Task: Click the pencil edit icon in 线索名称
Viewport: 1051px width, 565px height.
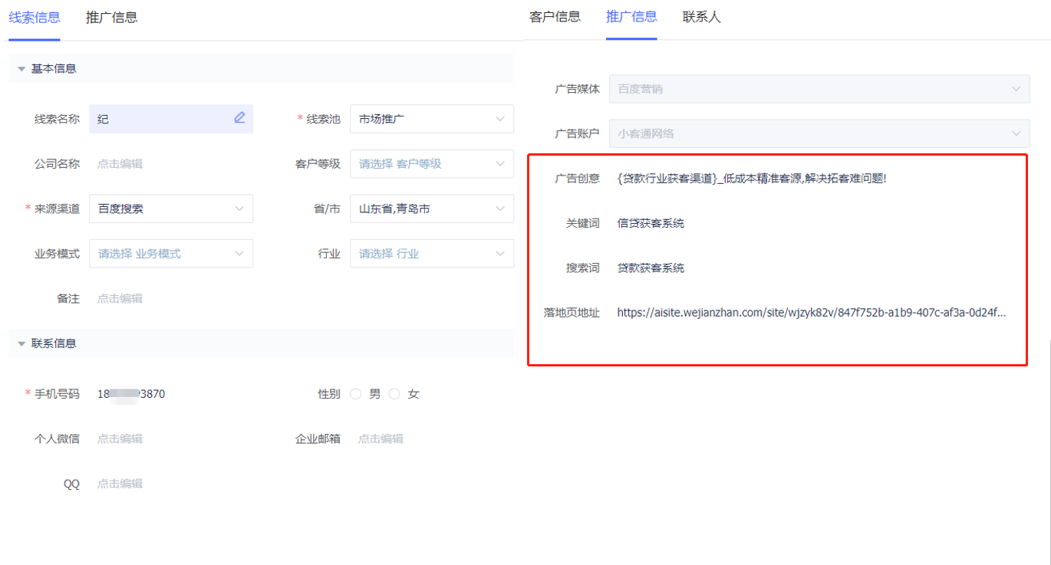Action: tap(239, 117)
